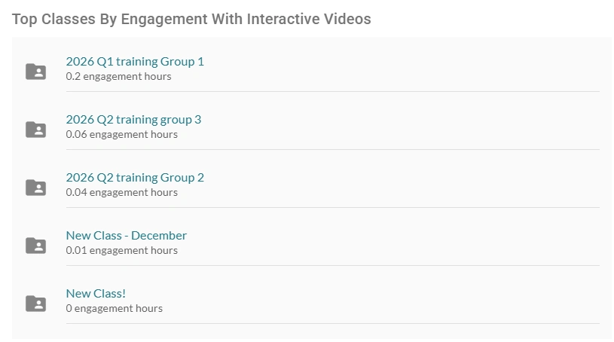Click the 0.01 engagement hours label

[x=122, y=250]
